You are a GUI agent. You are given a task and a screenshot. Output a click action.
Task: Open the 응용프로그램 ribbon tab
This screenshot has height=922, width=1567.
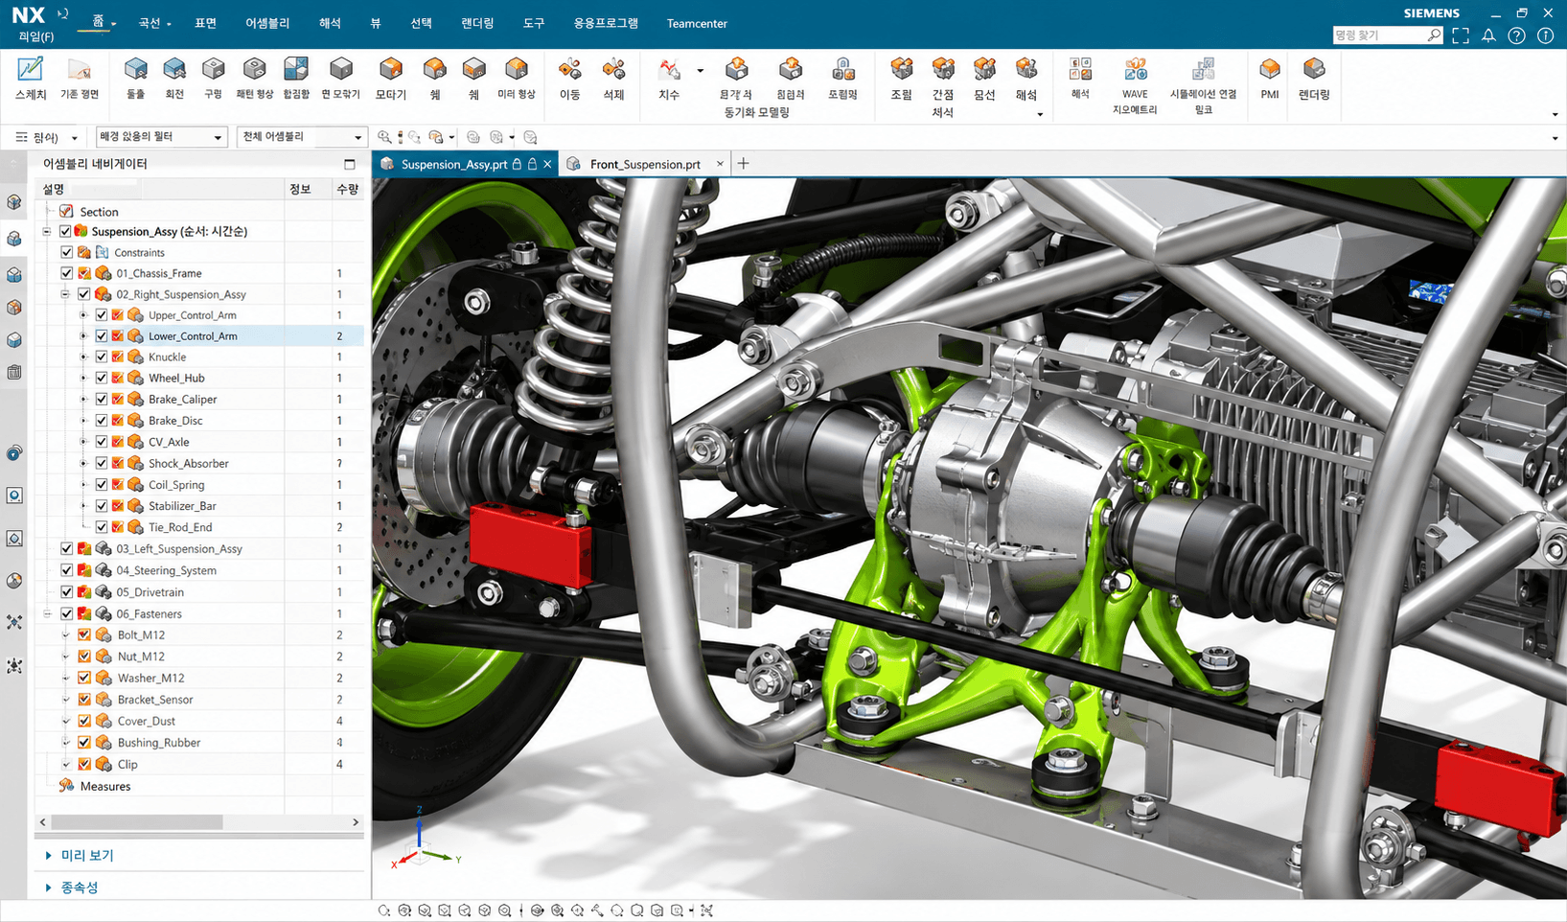pyautogui.click(x=606, y=23)
